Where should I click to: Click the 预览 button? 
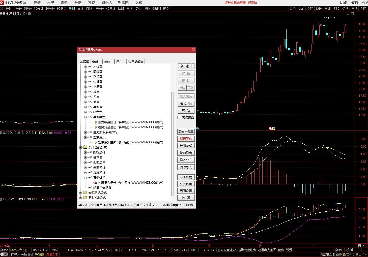(x=186, y=111)
